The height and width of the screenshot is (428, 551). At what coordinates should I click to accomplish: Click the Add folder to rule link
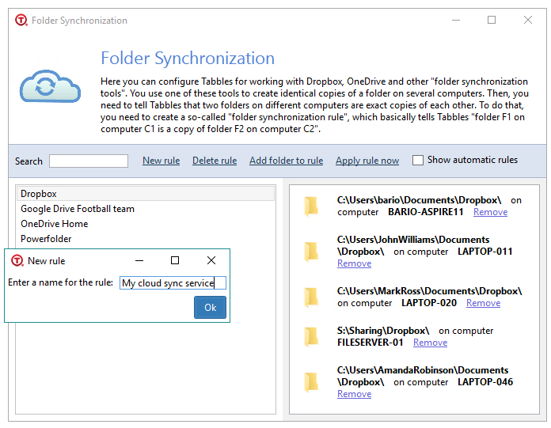pos(286,161)
